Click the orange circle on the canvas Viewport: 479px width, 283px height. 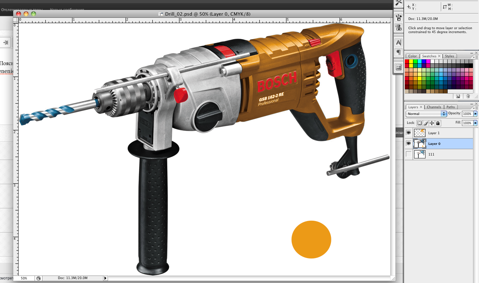[x=311, y=240]
